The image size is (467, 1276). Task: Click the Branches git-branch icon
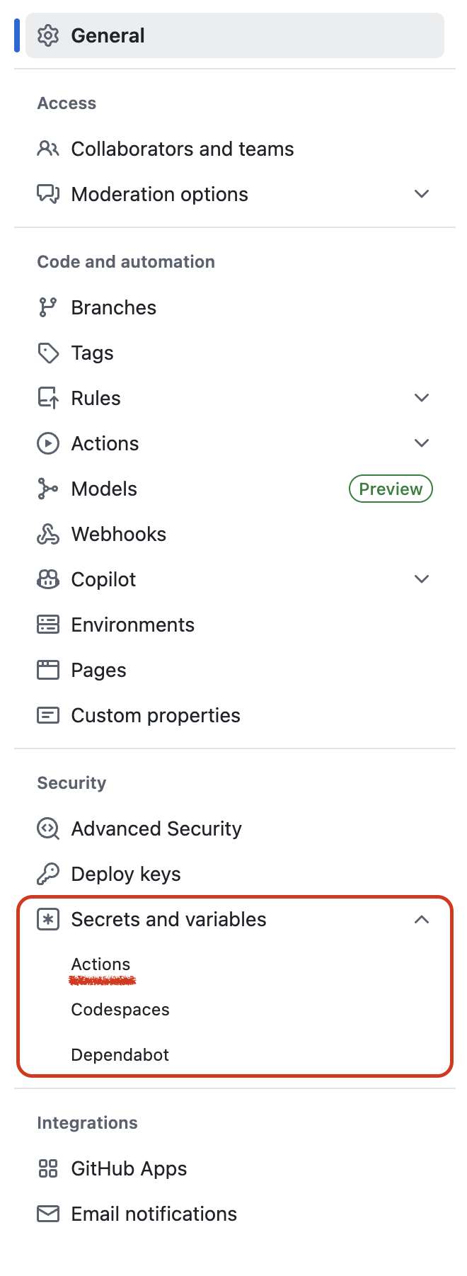click(48, 307)
